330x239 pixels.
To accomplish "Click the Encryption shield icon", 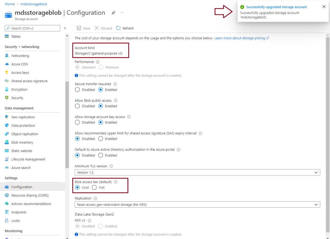I will point(7,89).
